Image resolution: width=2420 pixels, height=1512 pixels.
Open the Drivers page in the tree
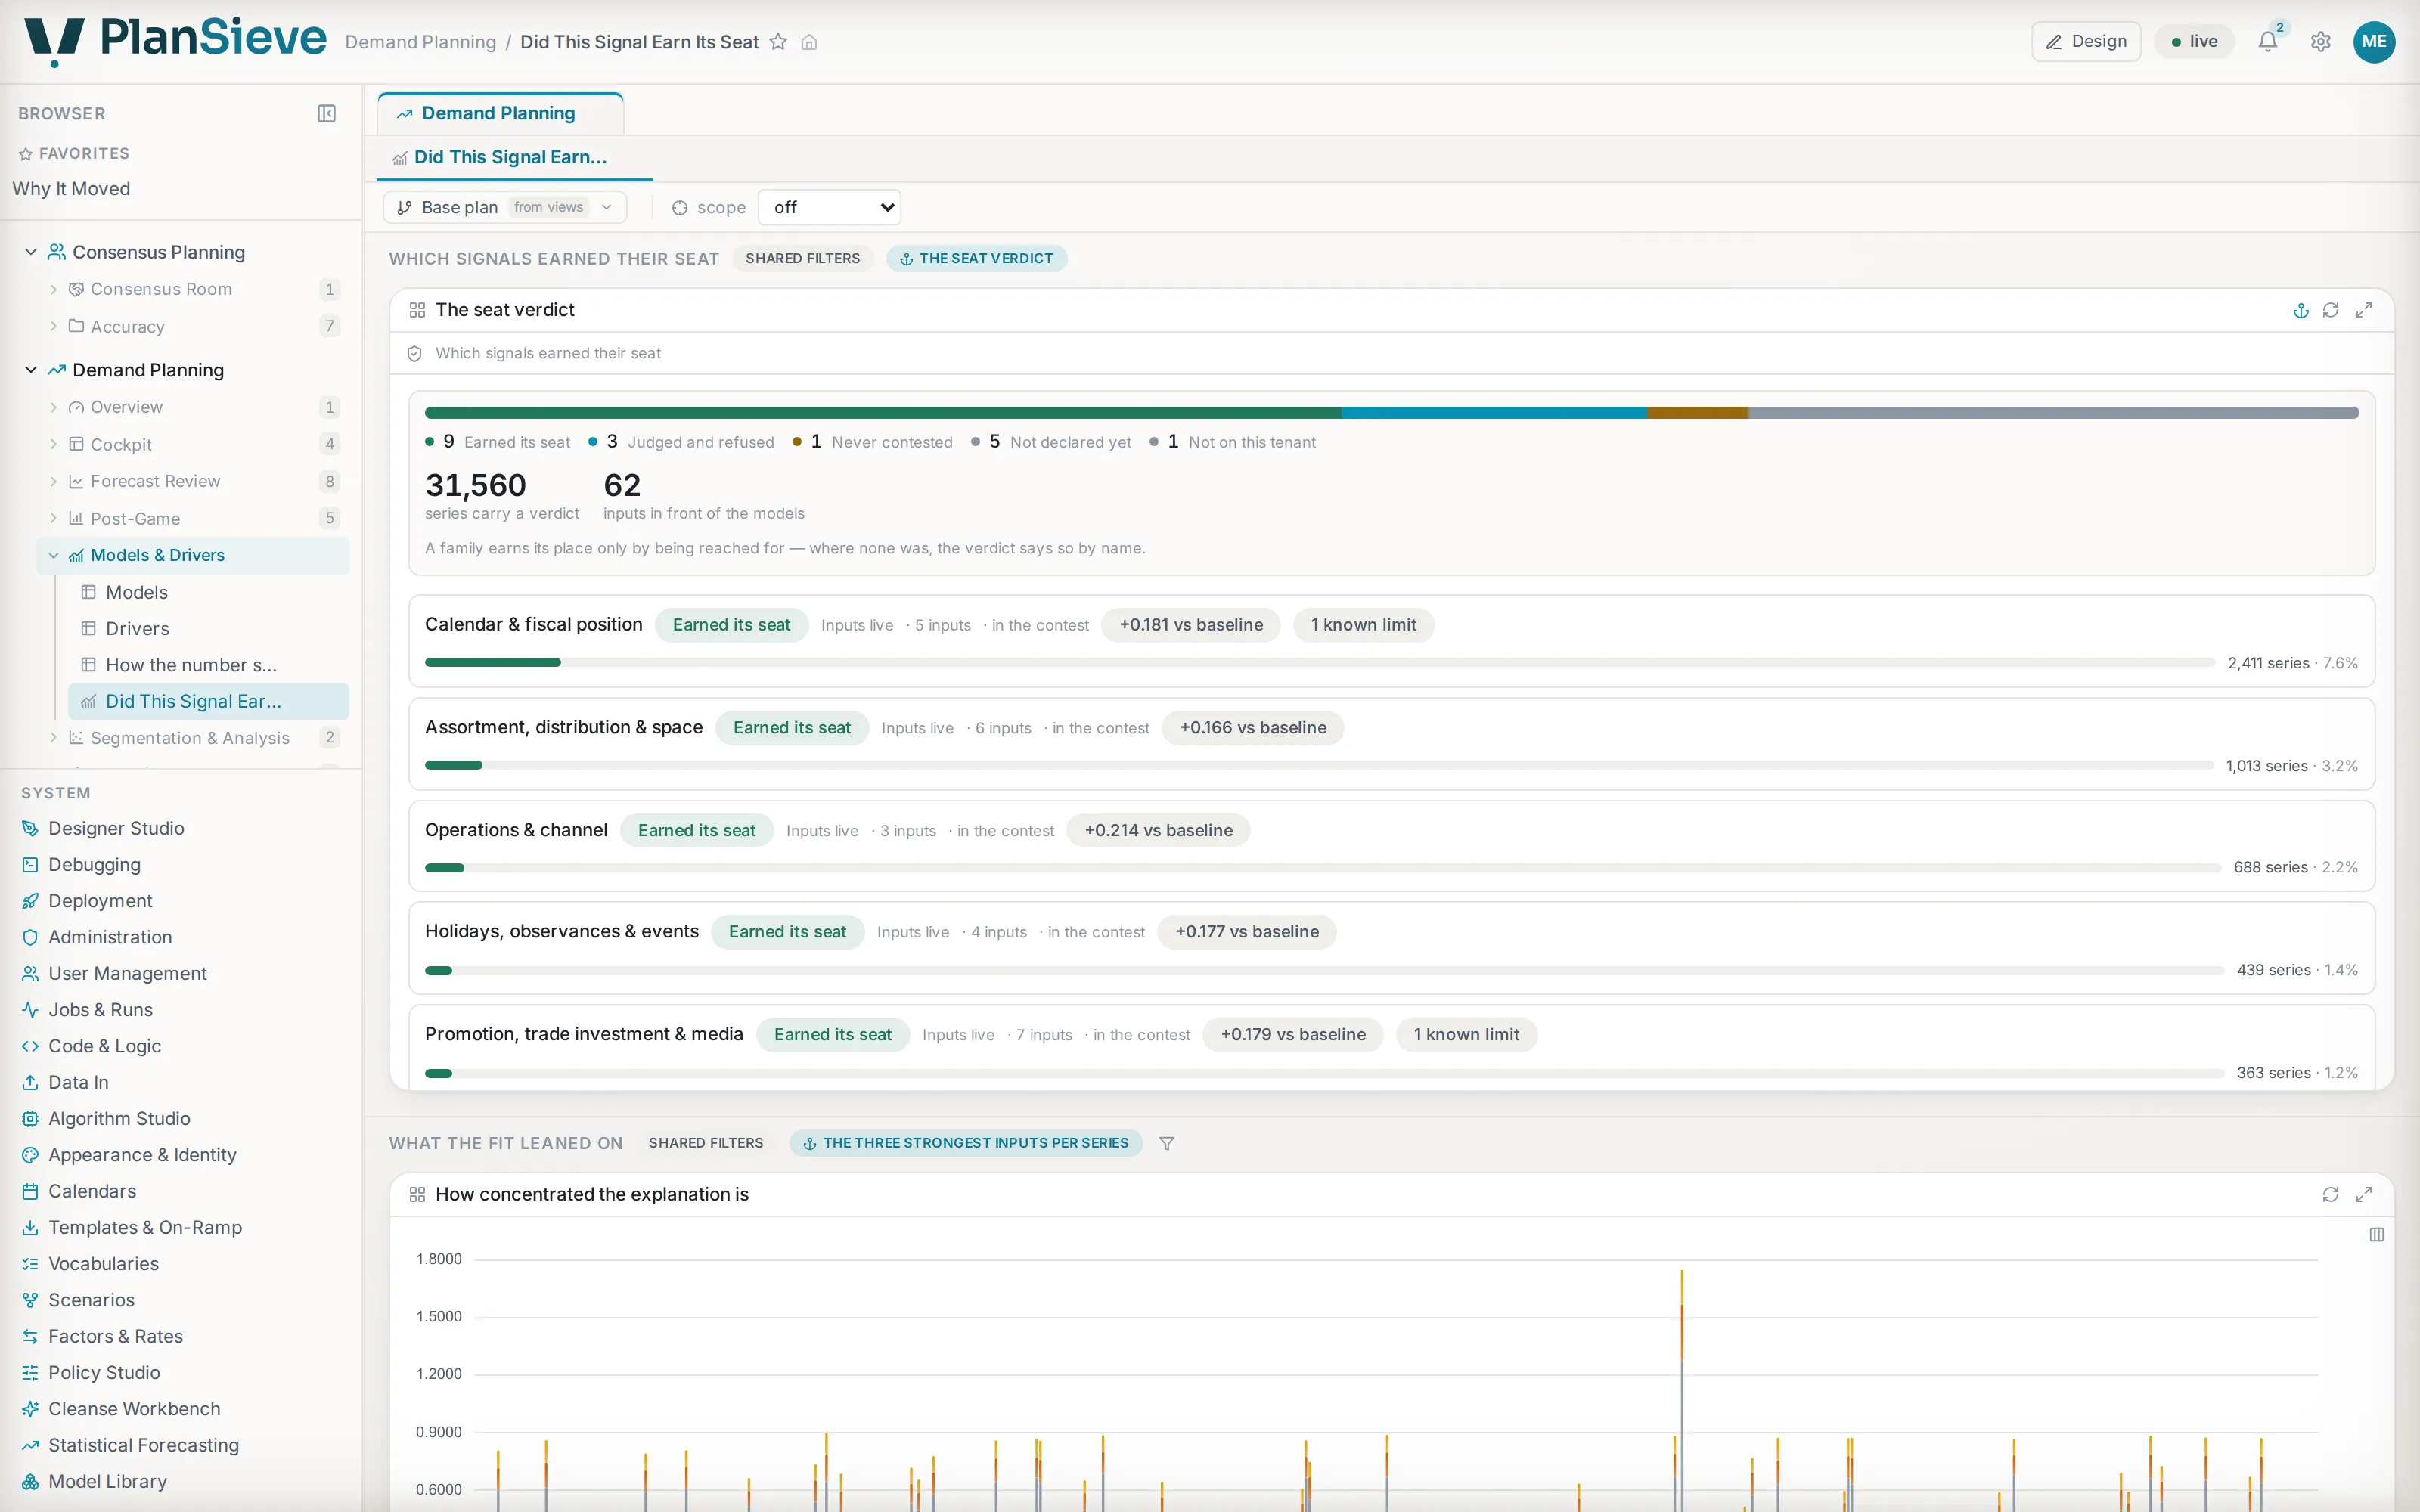pyautogui.click(x=137, y=628)
